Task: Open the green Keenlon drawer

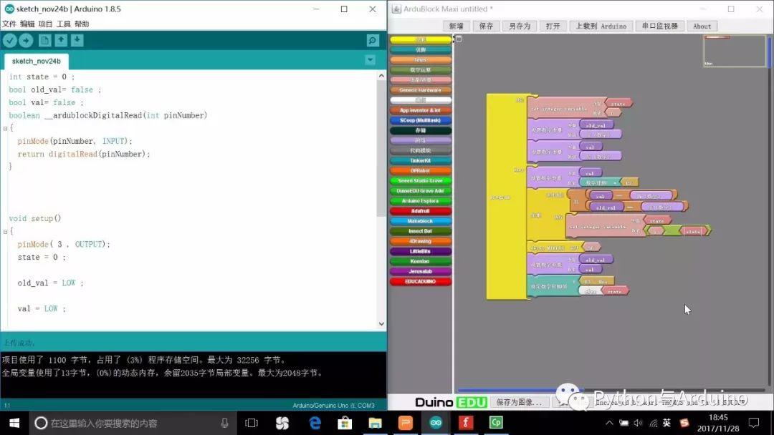Action: (x=421, y=262)
